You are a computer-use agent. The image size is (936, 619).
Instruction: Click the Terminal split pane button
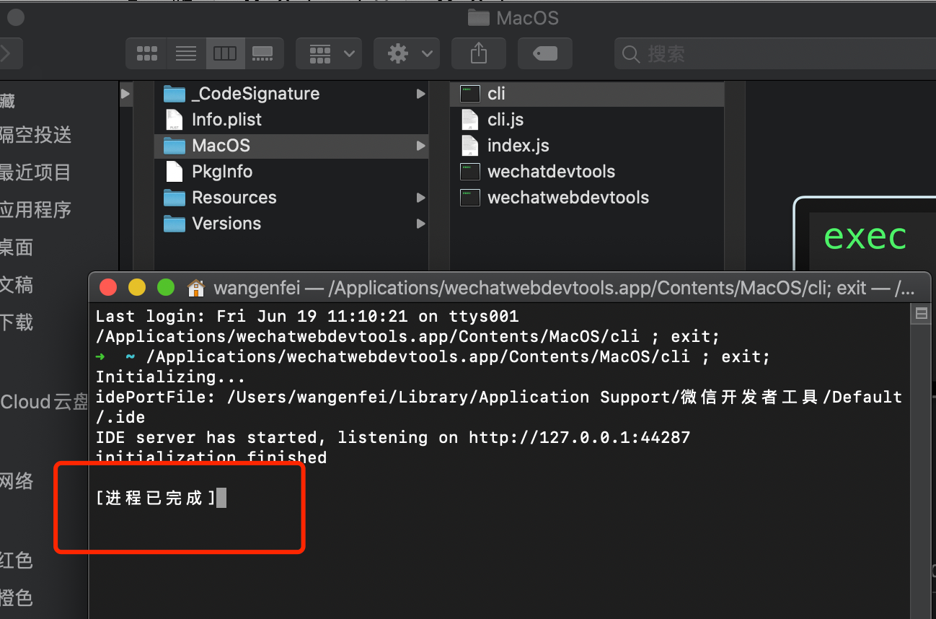921,314
